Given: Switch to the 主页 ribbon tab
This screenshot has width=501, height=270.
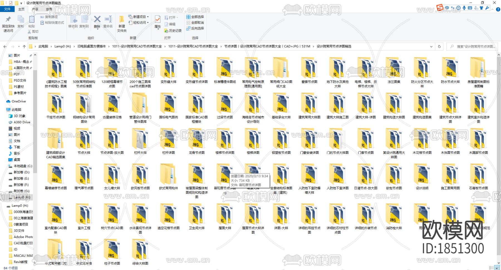Looking at the screenshot, I should point(21,9).
